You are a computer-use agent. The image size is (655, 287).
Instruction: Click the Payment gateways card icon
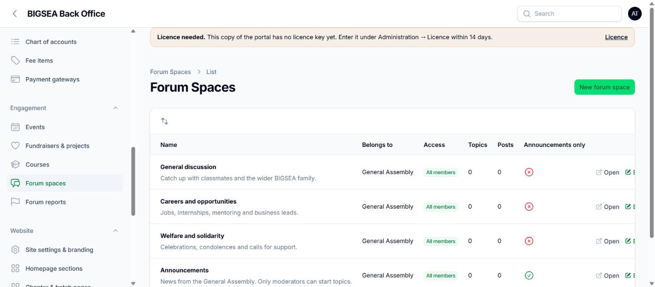click(15, 79)
